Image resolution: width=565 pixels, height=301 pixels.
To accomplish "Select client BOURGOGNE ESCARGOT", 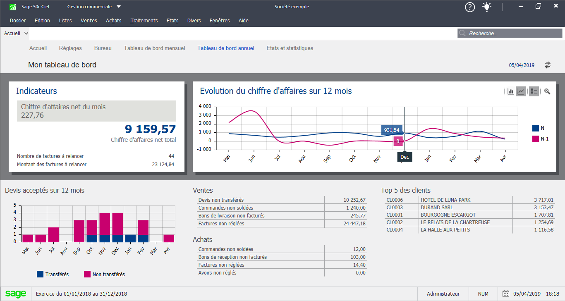I will coord(470,215).
